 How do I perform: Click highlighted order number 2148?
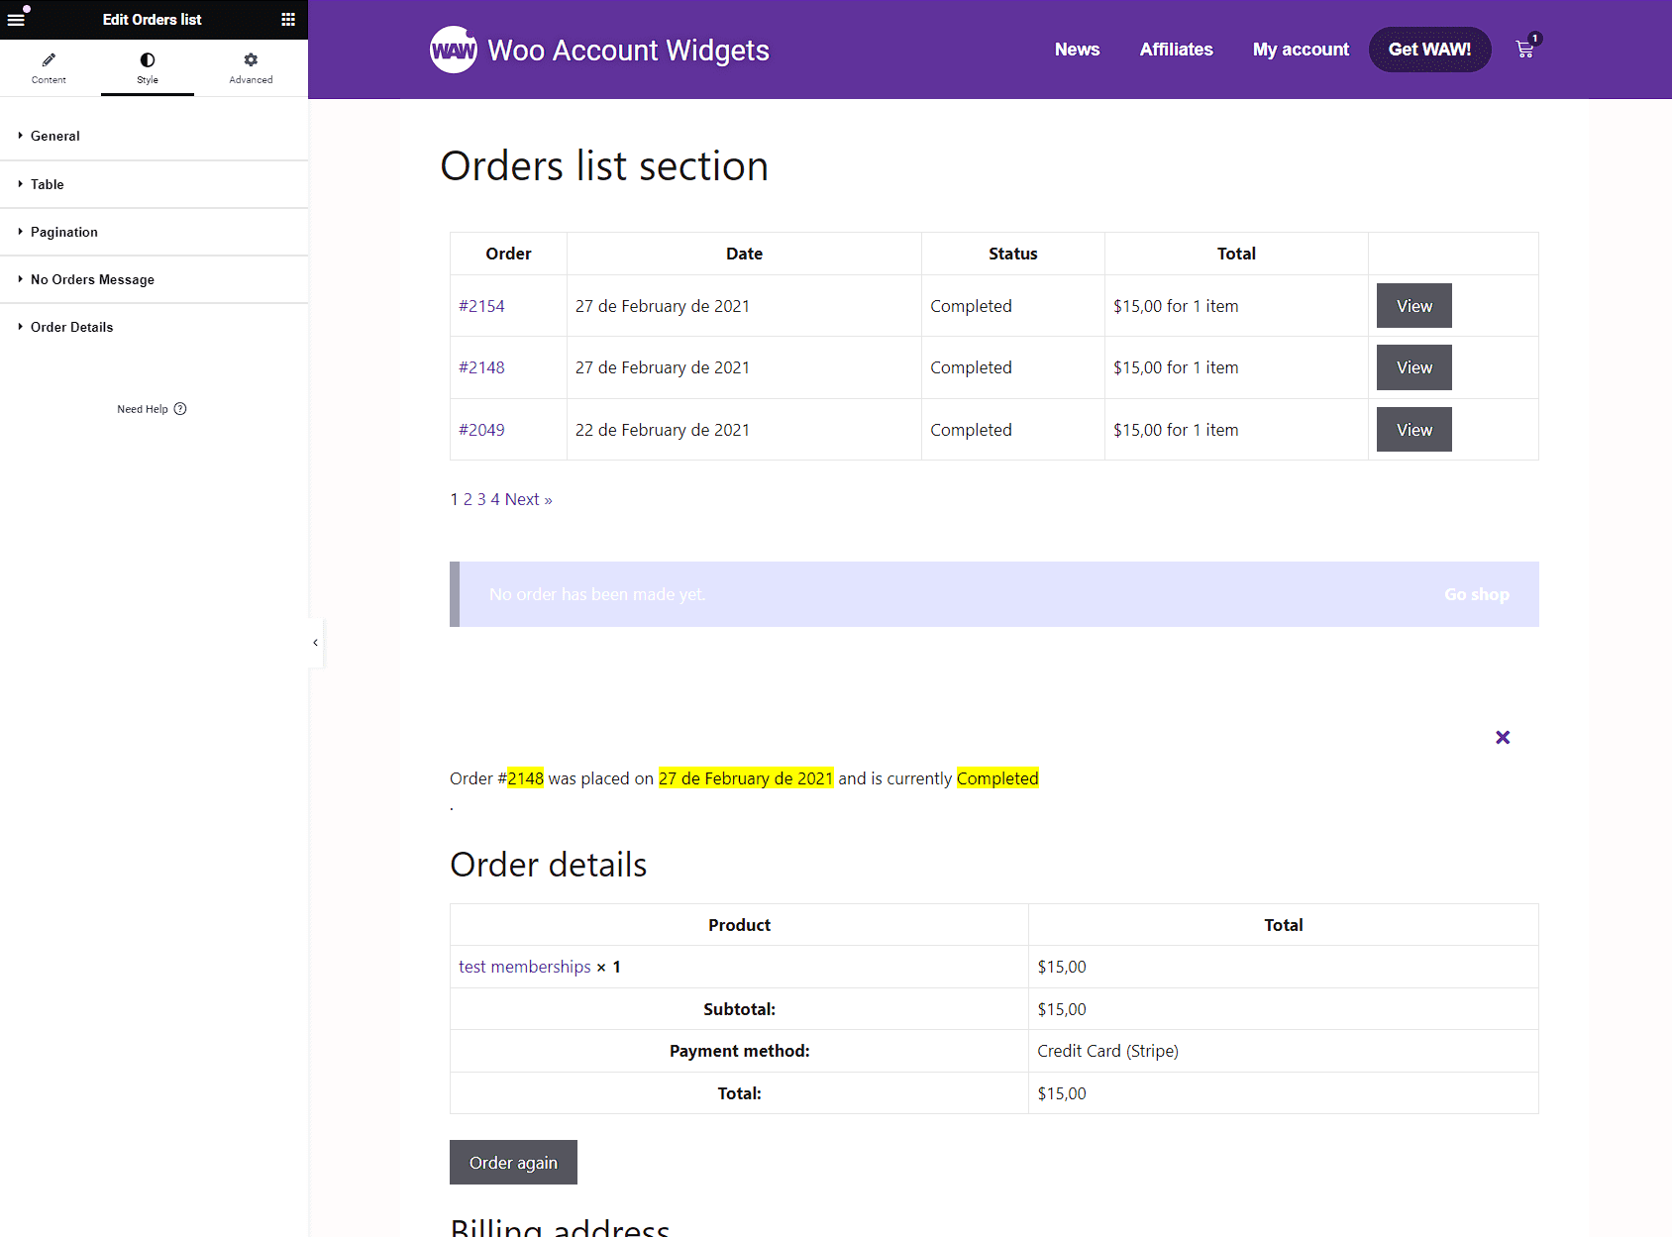click(525, 778)
